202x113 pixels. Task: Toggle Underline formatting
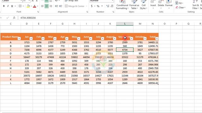(x=12, y=6)
